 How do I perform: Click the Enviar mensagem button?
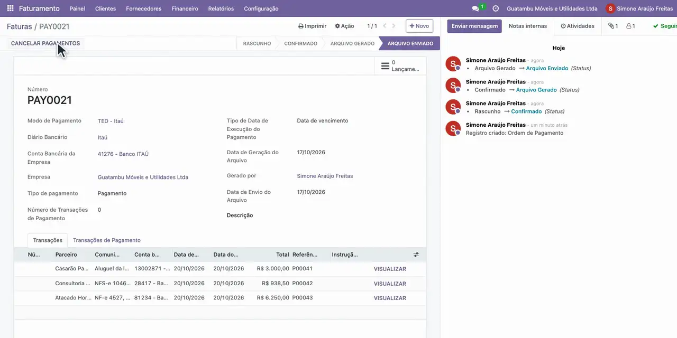[474, 26]
